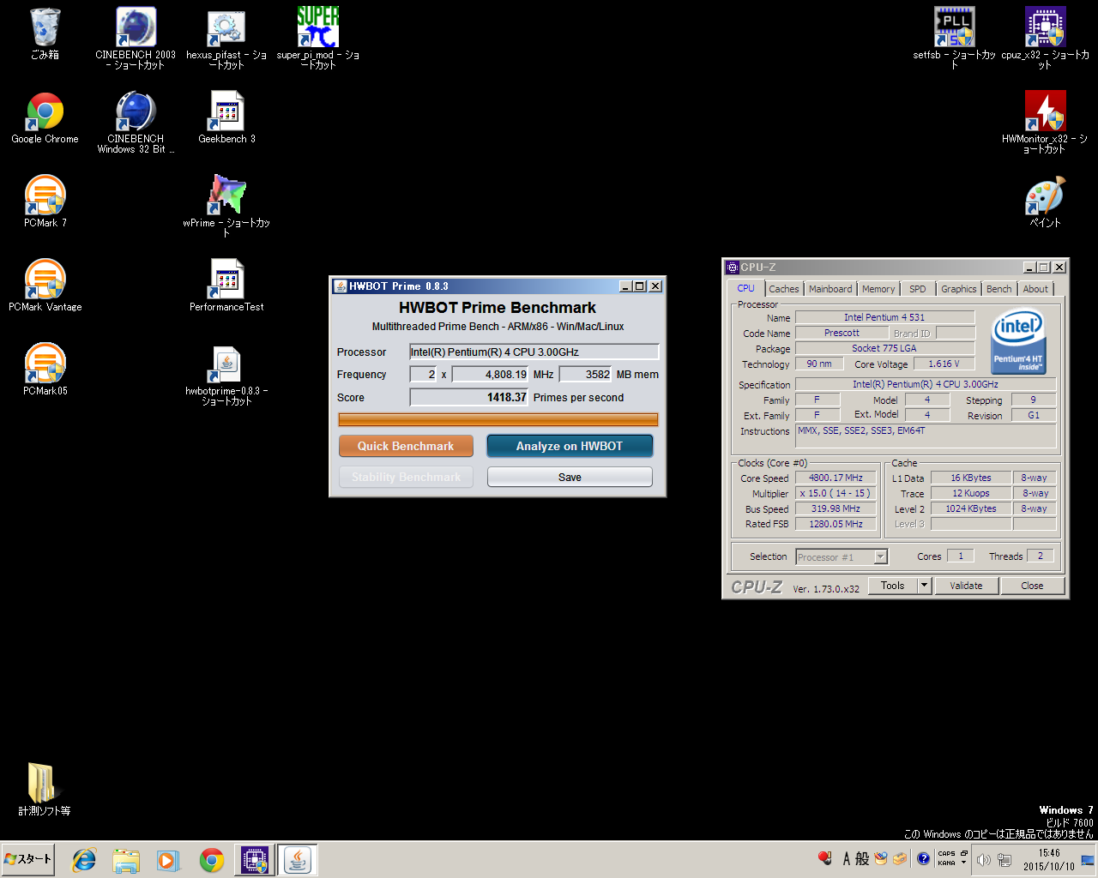Switch to the About tab in CPU-Z
The width and height of the screenshot is (1098, 878).
pyautogui.click(x=1035, y=289)
